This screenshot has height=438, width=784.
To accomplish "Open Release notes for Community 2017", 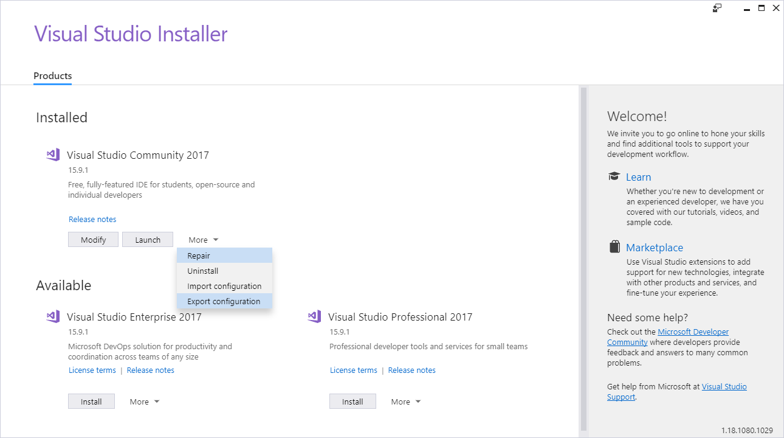I will click(92, 219).
